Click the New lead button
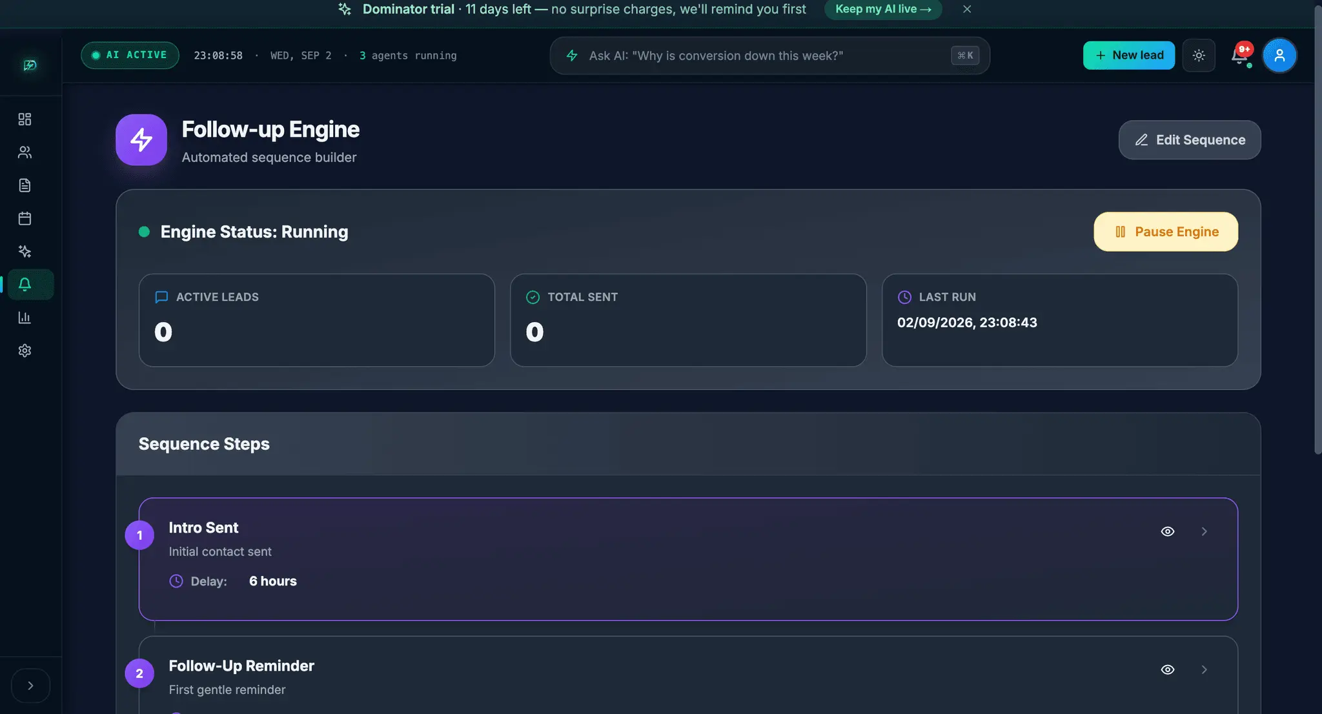 click(1129, 56)
